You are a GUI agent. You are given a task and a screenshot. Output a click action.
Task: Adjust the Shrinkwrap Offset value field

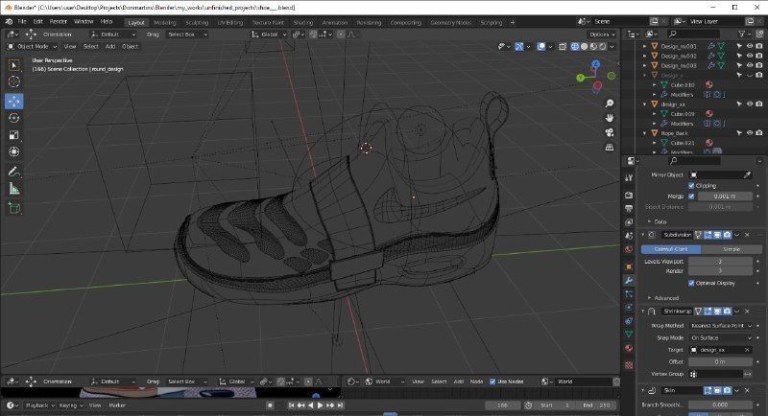pos(721,361)
